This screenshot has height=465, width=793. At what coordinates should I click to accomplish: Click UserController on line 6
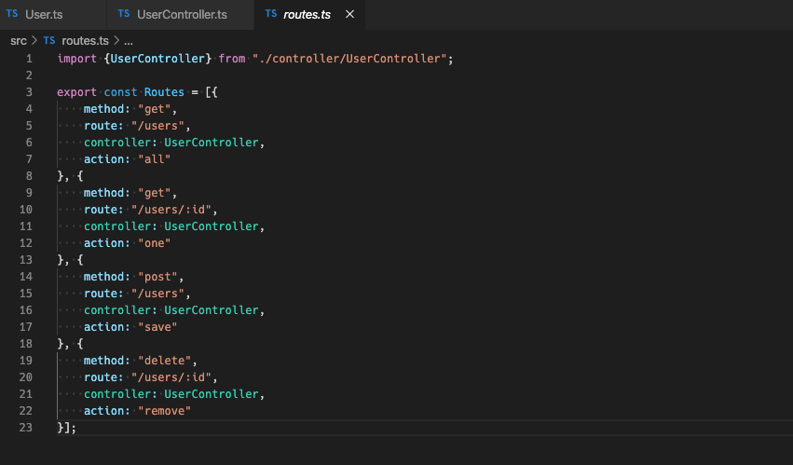[212, 143]
